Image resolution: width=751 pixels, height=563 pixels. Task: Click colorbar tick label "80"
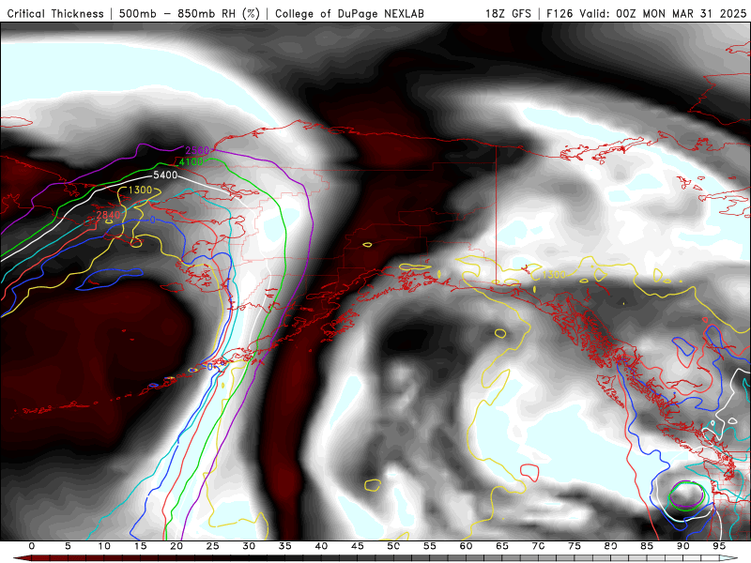pyautogui.click(x=611, y=546)
